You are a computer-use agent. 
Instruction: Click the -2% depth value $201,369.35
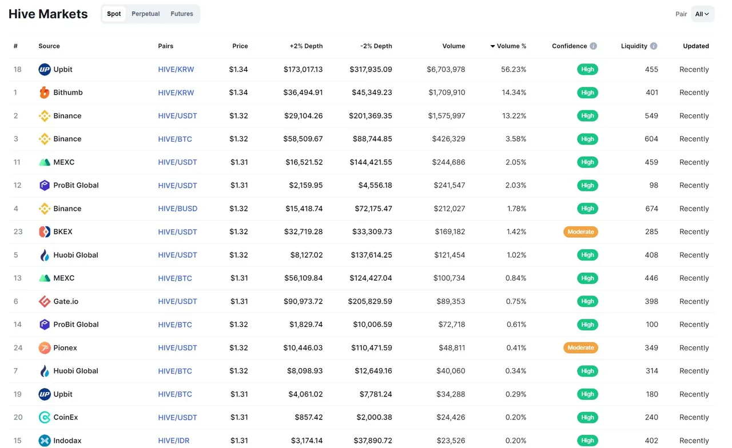pyautogui.click(x=371, y=116)
